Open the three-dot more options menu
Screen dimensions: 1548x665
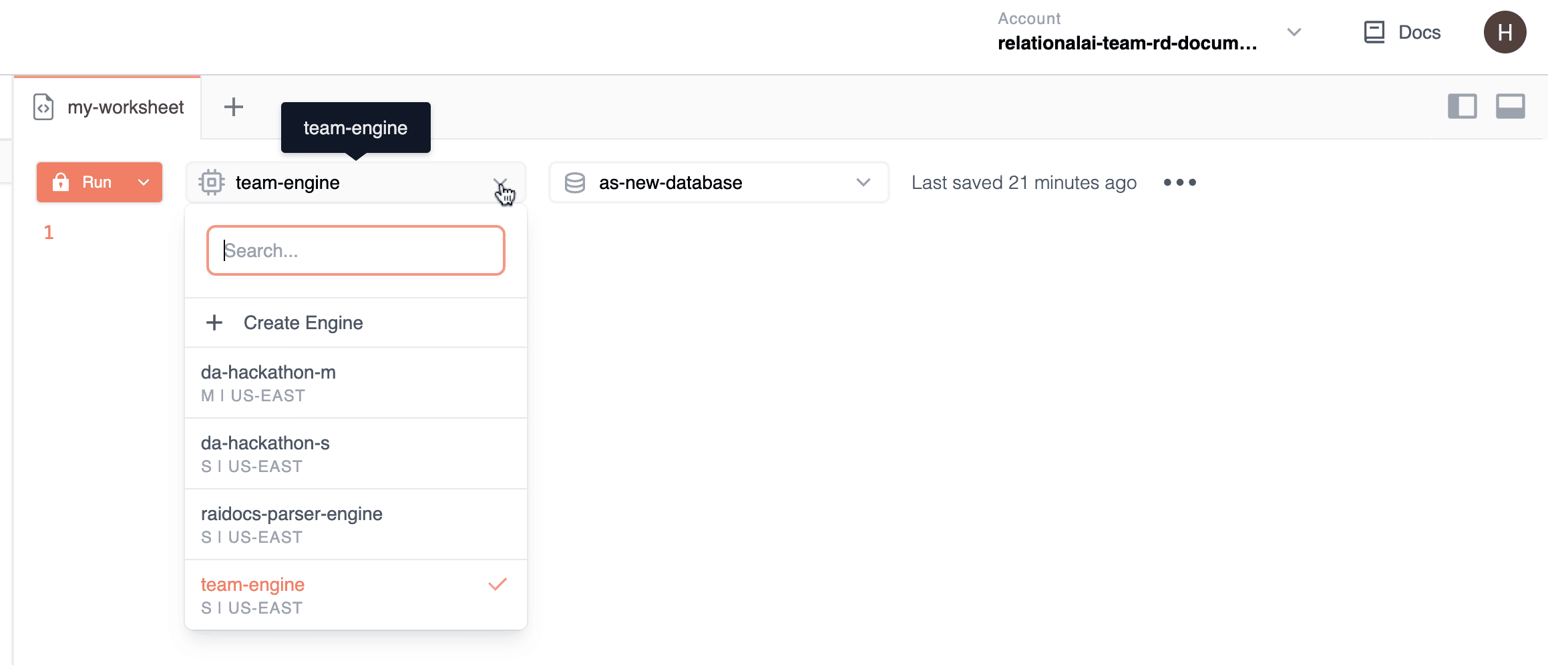tap(1179, 182)
